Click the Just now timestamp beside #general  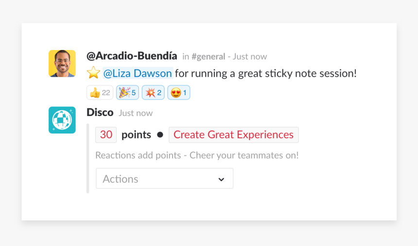pos(250,57)
